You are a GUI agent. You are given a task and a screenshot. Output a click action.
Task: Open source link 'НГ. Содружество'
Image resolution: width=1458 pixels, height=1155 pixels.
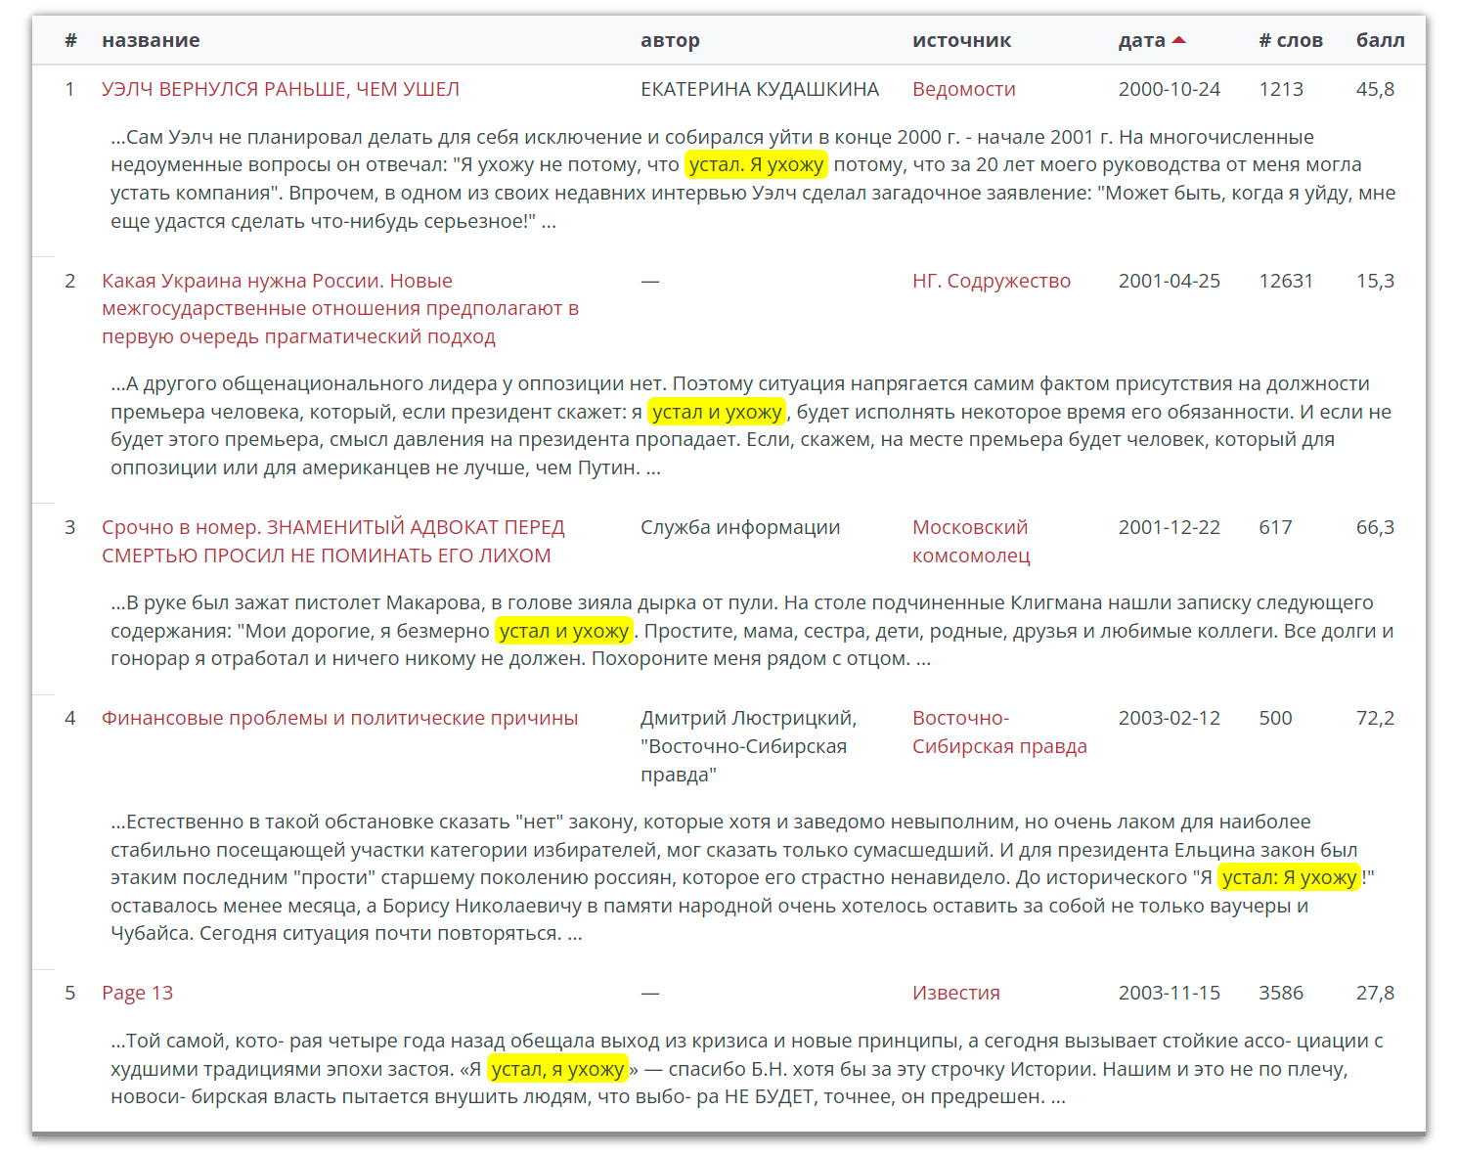tap(992, 281)
